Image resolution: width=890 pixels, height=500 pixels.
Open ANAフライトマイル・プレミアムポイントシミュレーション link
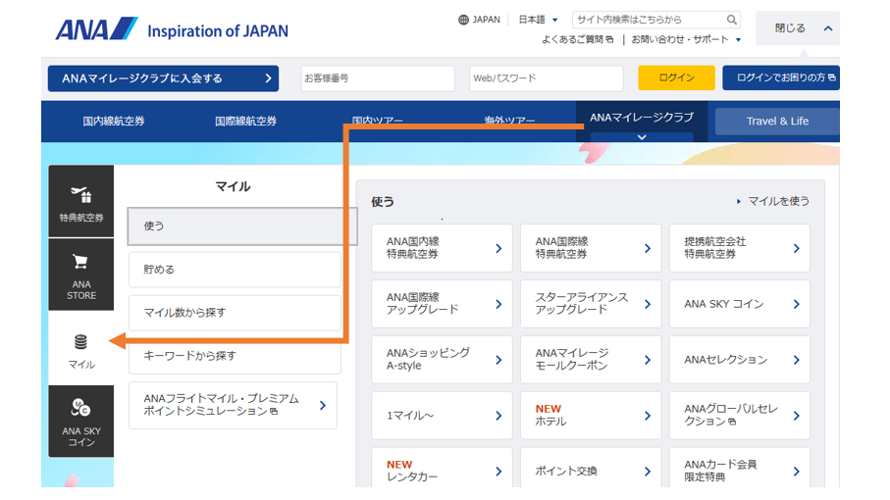point(233,405)
